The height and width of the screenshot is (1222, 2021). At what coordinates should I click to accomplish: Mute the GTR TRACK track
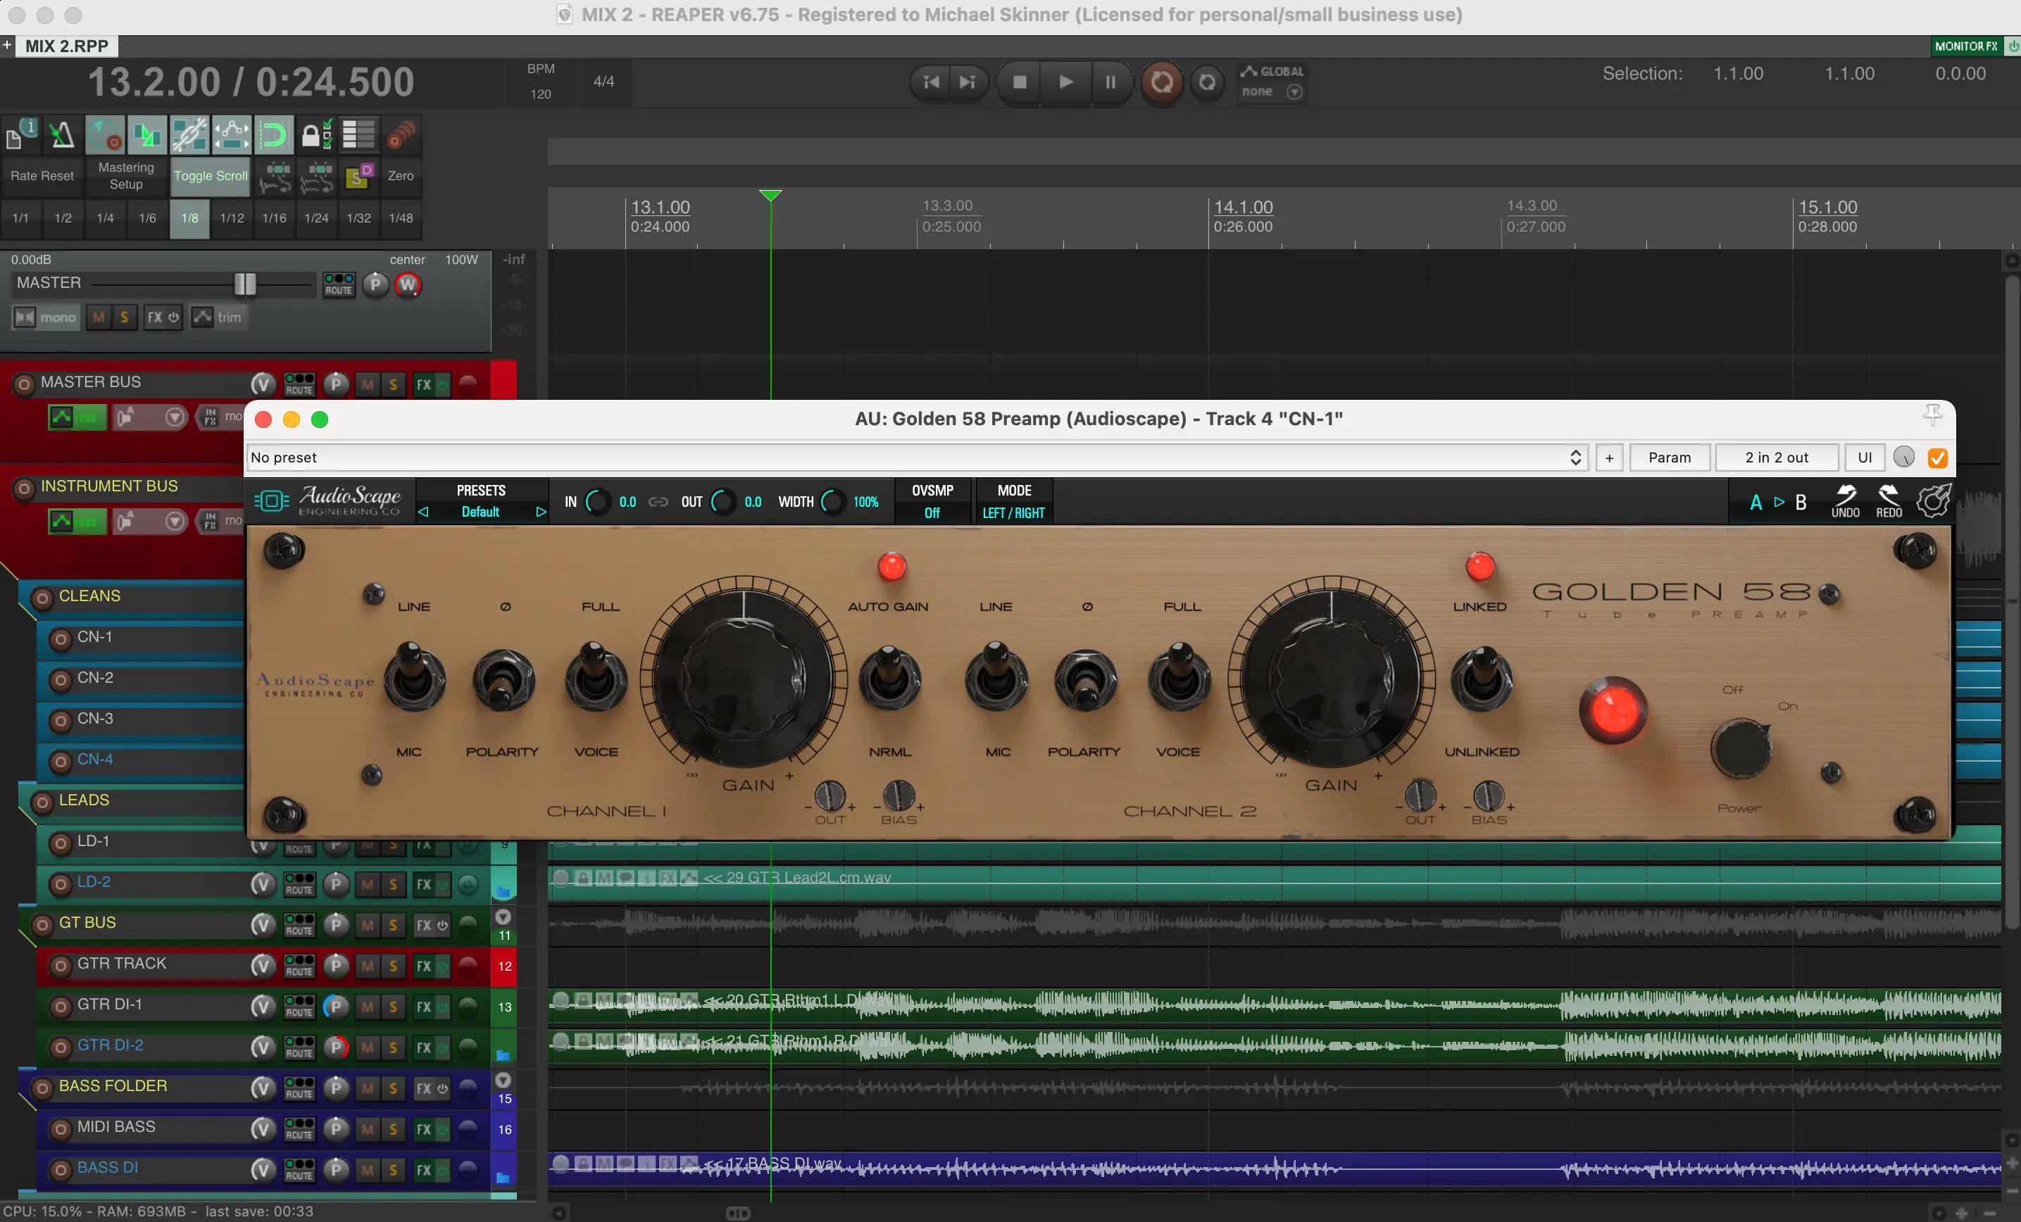367,966
